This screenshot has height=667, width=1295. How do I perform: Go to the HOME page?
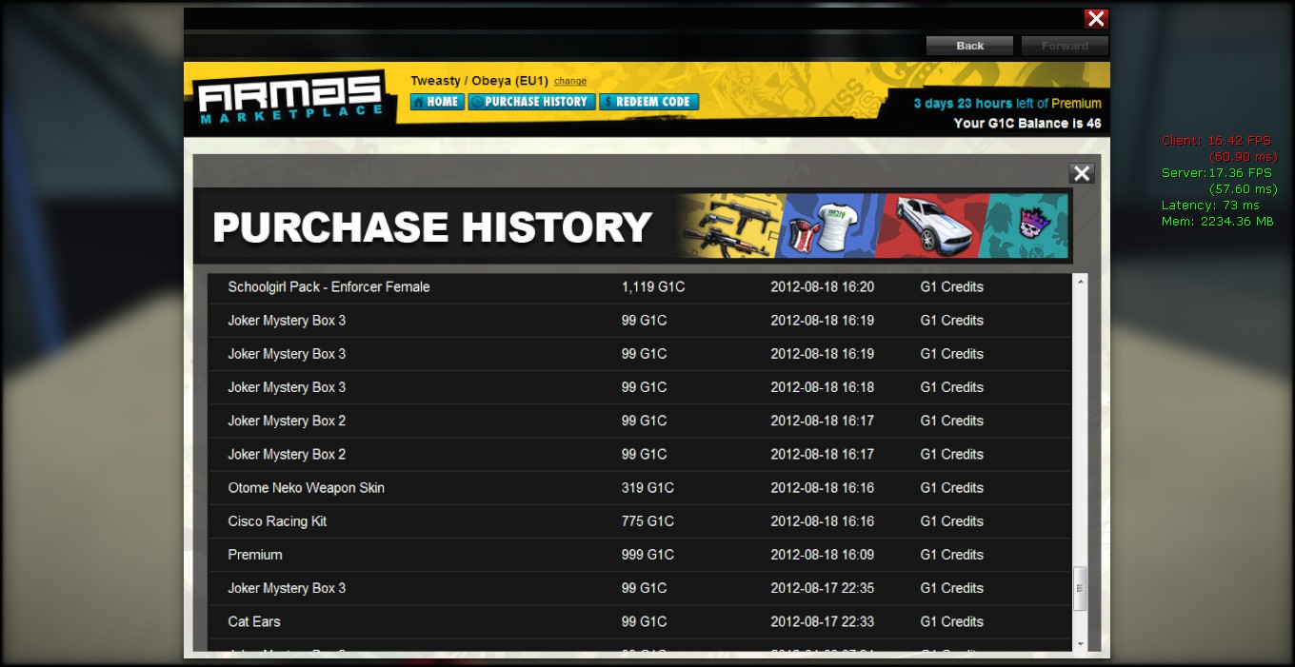coord(437,102)
